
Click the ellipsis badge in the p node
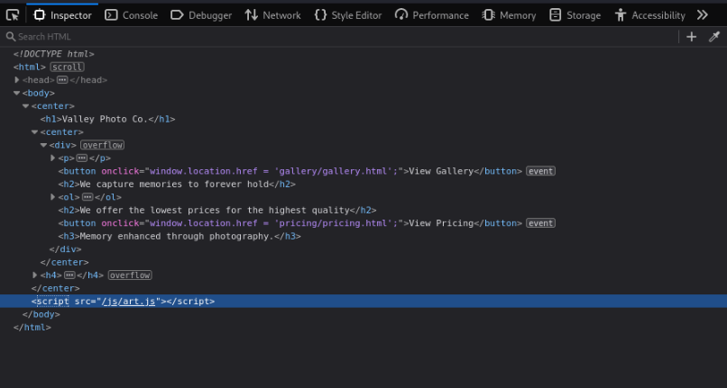tap(81, 158)
